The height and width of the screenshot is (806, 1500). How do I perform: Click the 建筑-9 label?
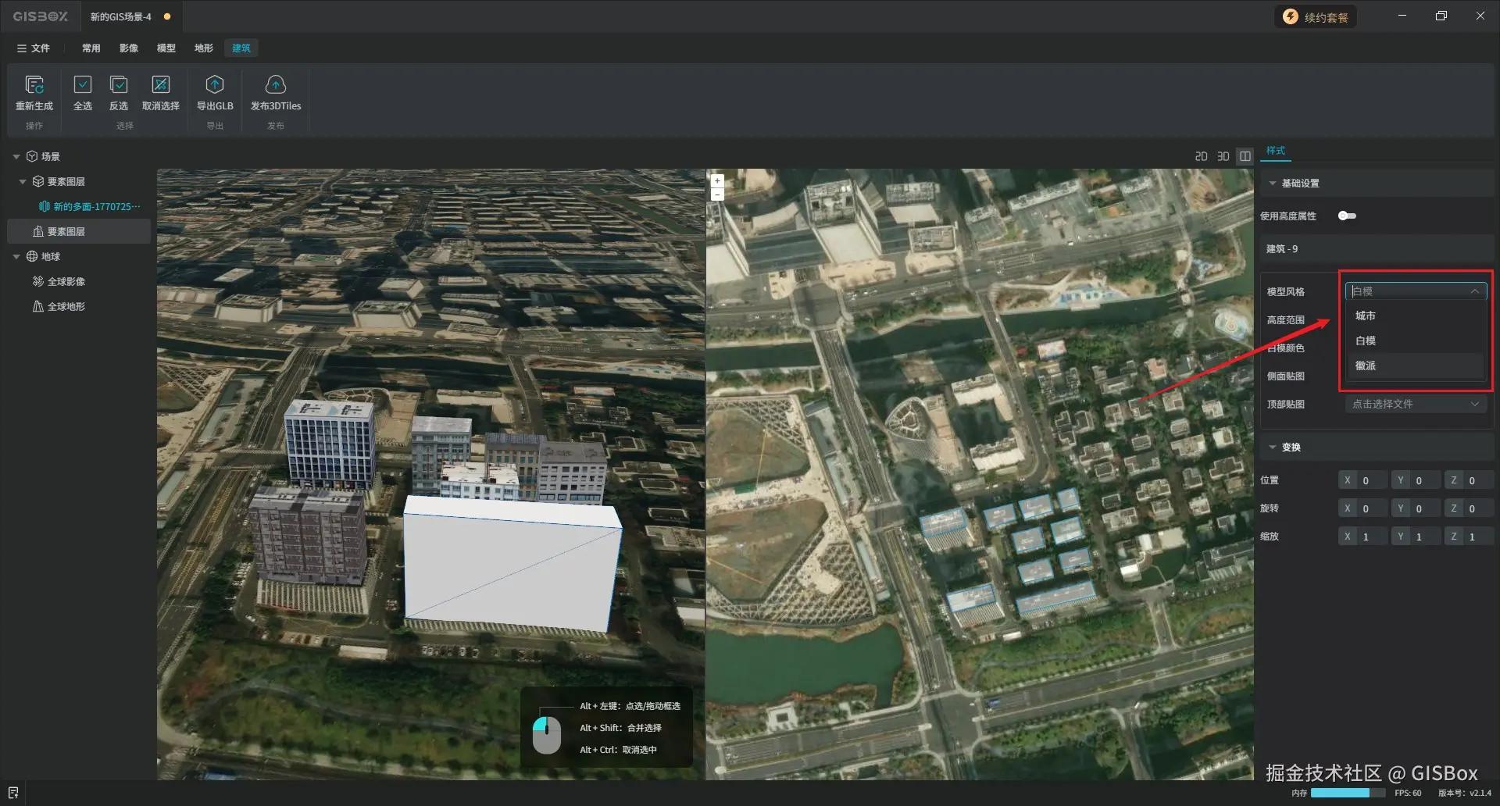click(x=1282, y=249)
